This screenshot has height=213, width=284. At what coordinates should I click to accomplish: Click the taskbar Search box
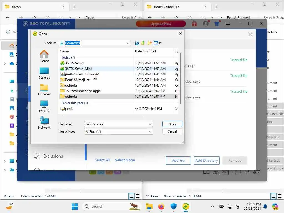pyautogui.click(x=112, y=206)
